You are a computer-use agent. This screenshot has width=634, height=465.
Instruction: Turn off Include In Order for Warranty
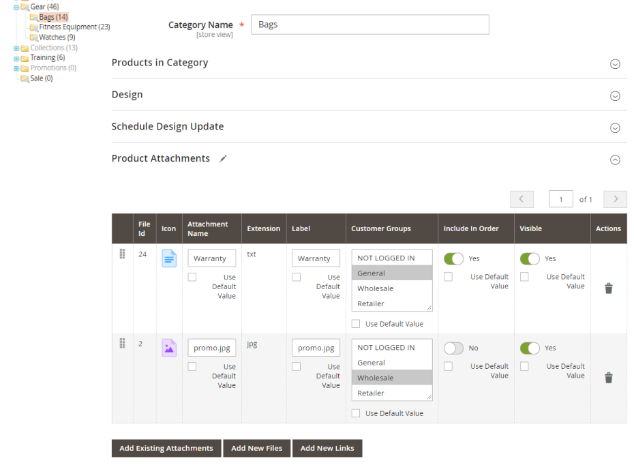tap(453, 258)
